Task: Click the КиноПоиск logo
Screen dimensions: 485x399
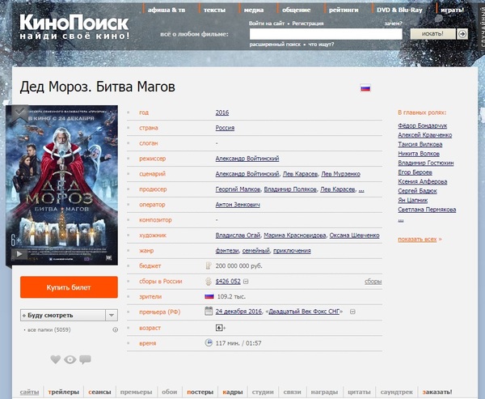Action: (74, 27)
